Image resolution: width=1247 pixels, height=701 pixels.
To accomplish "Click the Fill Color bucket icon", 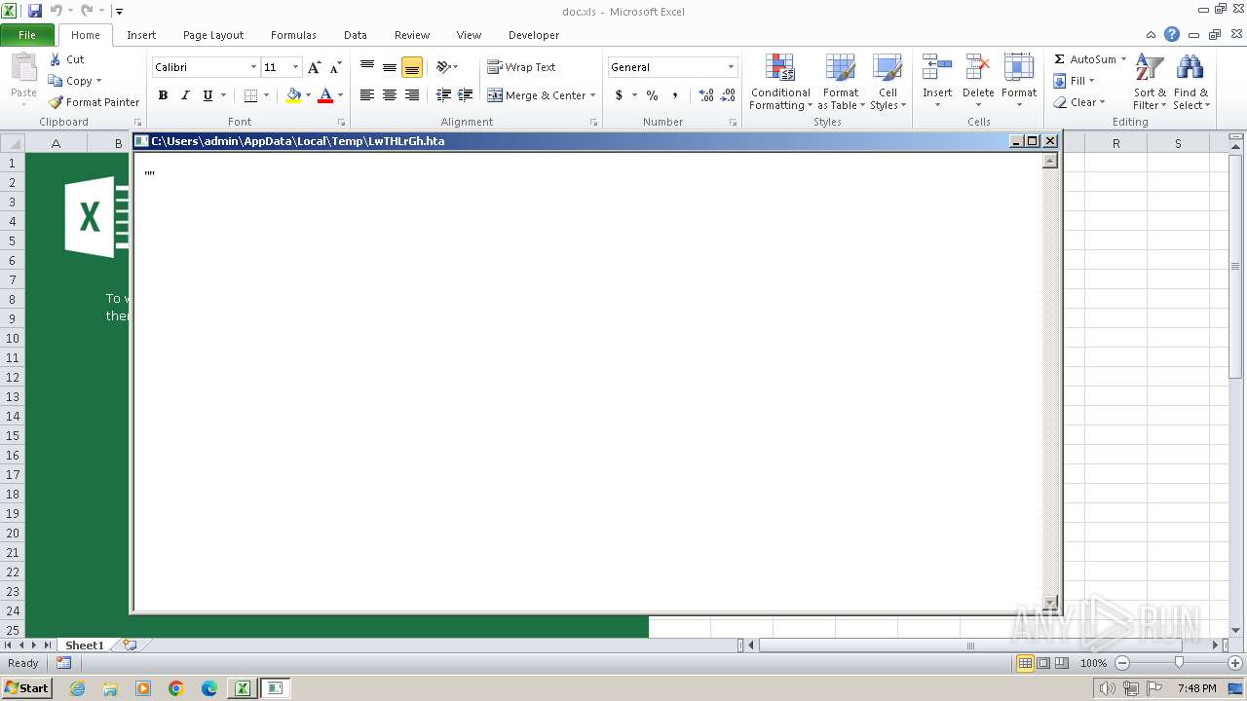I will 293,95.
